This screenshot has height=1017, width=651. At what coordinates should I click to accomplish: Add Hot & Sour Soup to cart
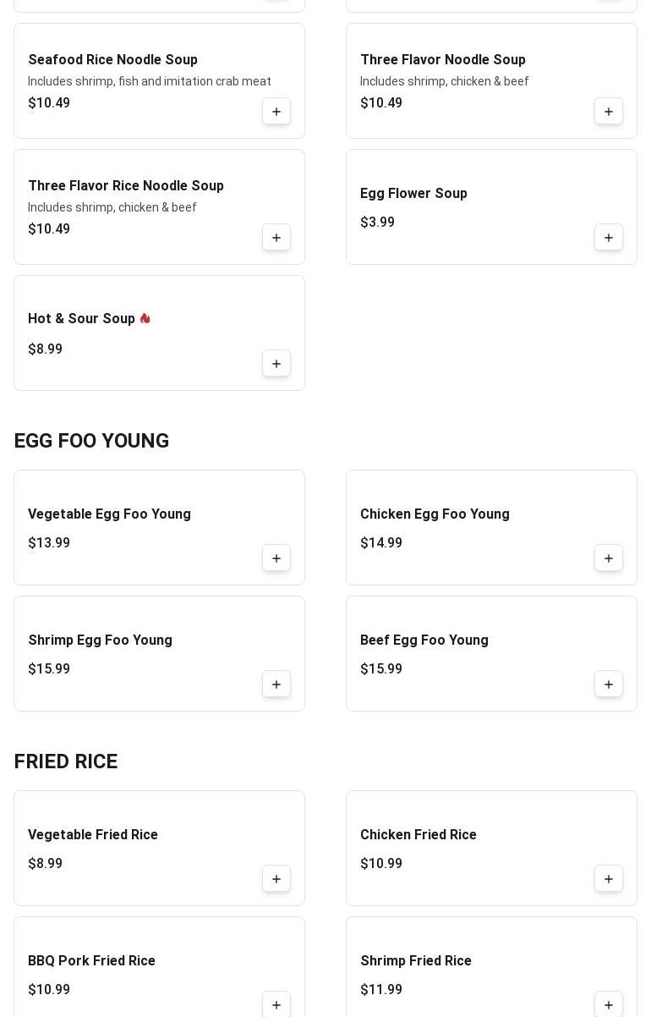[x=276, y=364]
